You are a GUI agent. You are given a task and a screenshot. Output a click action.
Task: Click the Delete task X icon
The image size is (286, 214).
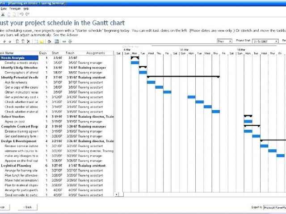(28, 41)
